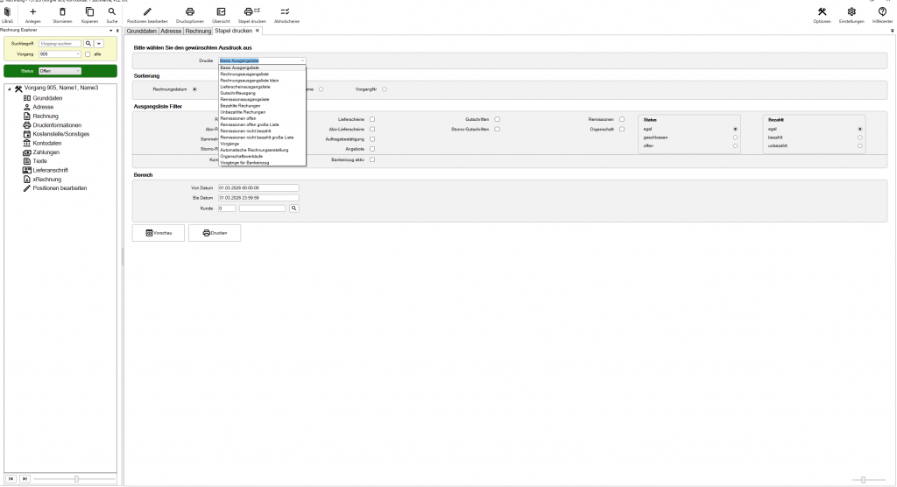This screenshot has height=487, width=897.
Task: Collapse the Vorgang 905 tree node
Action: [x=8, y=88]
